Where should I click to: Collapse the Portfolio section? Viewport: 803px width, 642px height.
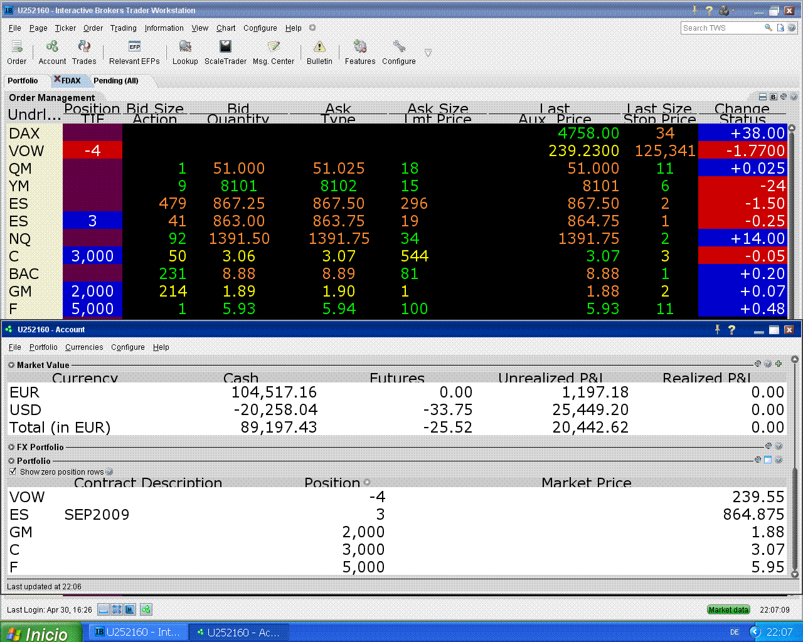(x=11, y=461)
